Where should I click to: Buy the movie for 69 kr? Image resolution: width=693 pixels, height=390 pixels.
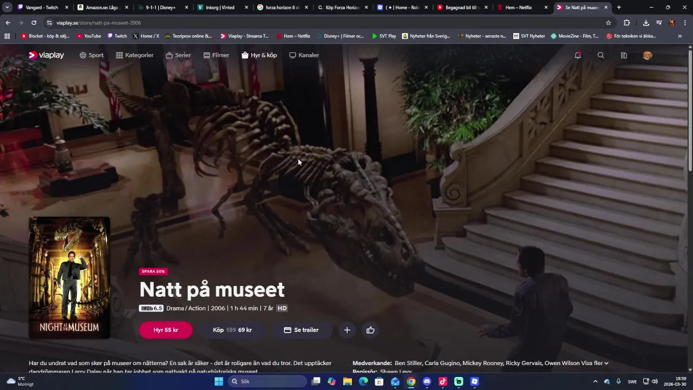point(232,330)
